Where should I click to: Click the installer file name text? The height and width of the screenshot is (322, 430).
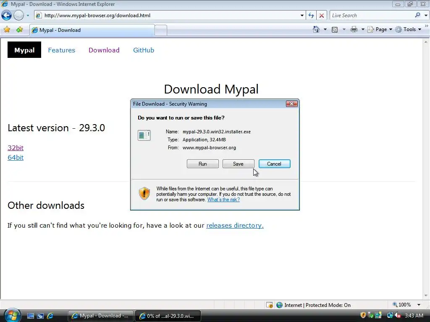point(217,132)
